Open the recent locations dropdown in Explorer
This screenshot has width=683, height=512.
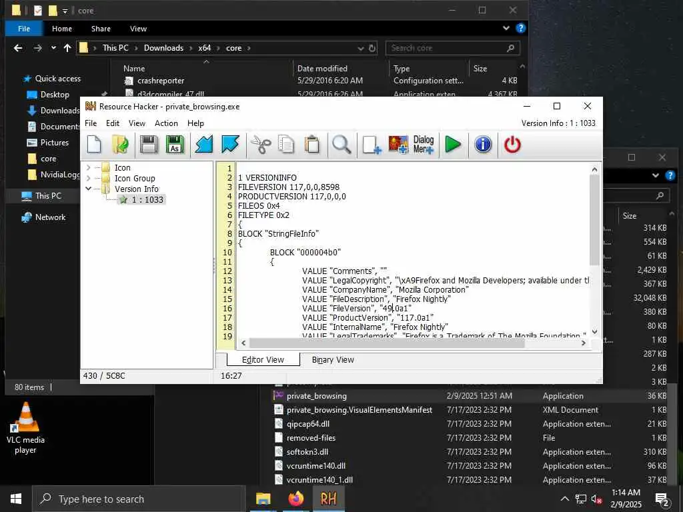tap(53, 48)
